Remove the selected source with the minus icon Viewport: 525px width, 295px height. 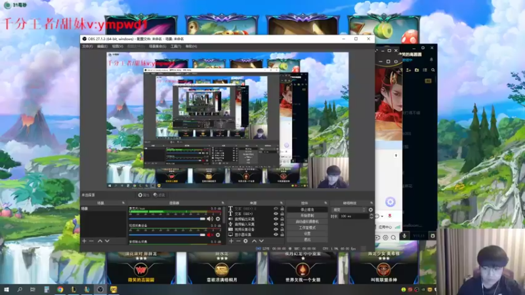[238, 241]
